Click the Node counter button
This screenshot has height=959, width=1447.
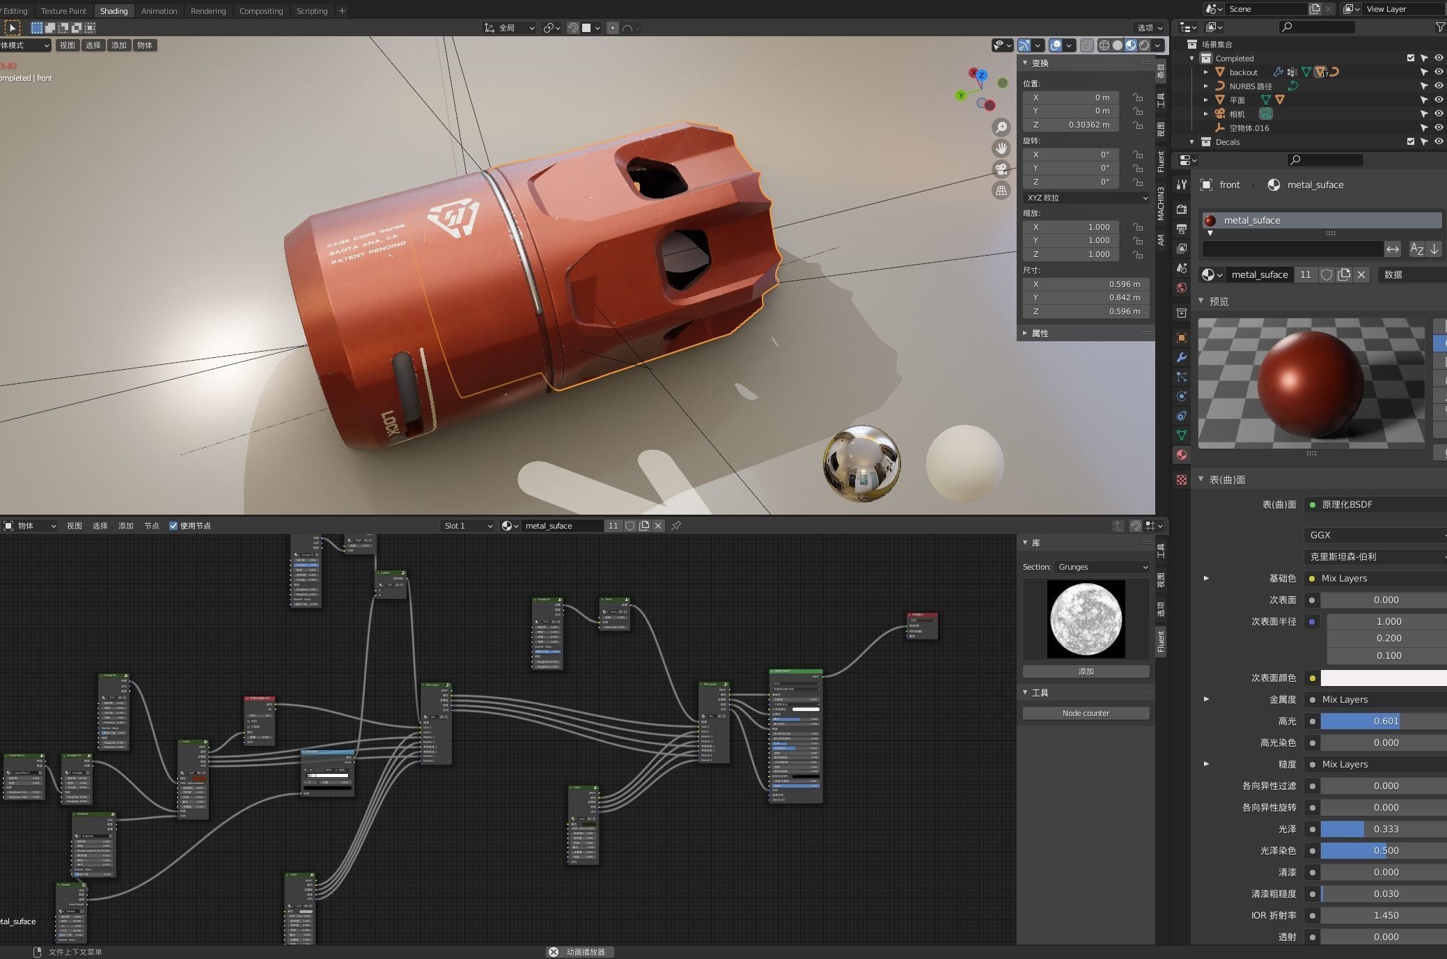point(1086,713)
